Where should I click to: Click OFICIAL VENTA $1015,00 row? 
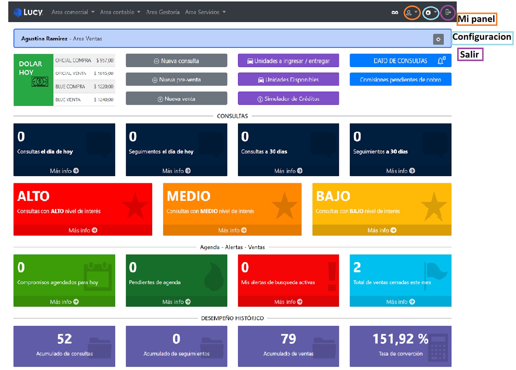coord(84,74)
